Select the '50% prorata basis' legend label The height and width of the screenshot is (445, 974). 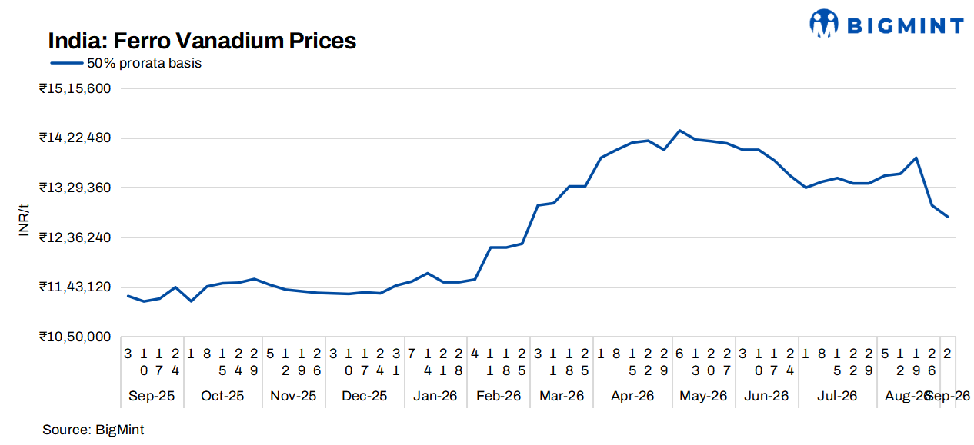(x=144, y=64)
